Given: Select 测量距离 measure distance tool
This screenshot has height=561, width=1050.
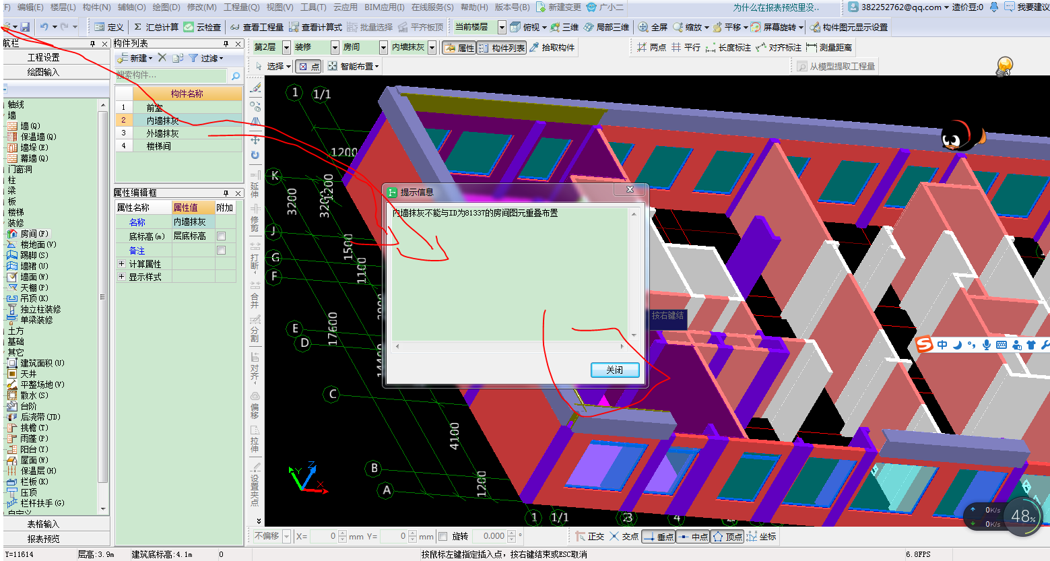Looking at the screenshot, I should coord(829,47).
